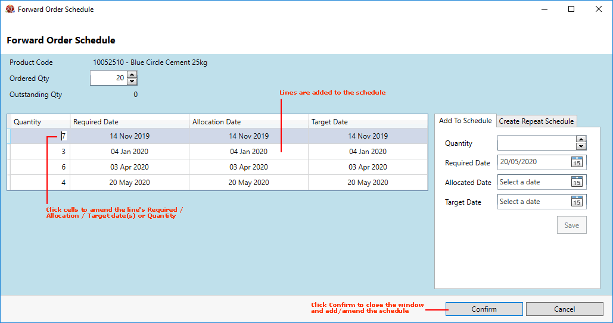The width and height of the screenshot is (613, 323).
Task: Click the Allocation Date column header
Action: pos(248,121)
